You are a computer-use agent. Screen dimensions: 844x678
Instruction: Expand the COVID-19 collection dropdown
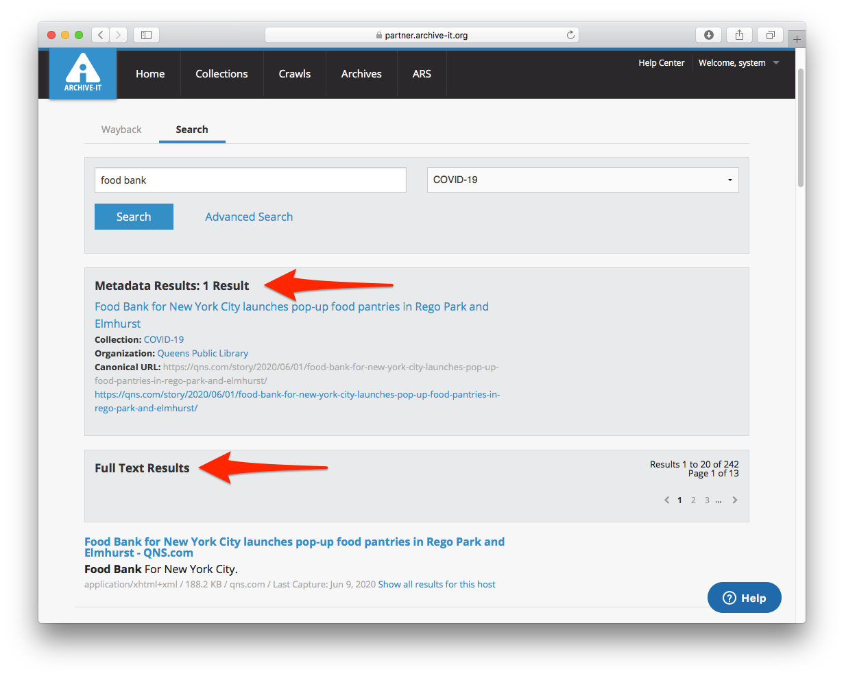tap(583, 180)
